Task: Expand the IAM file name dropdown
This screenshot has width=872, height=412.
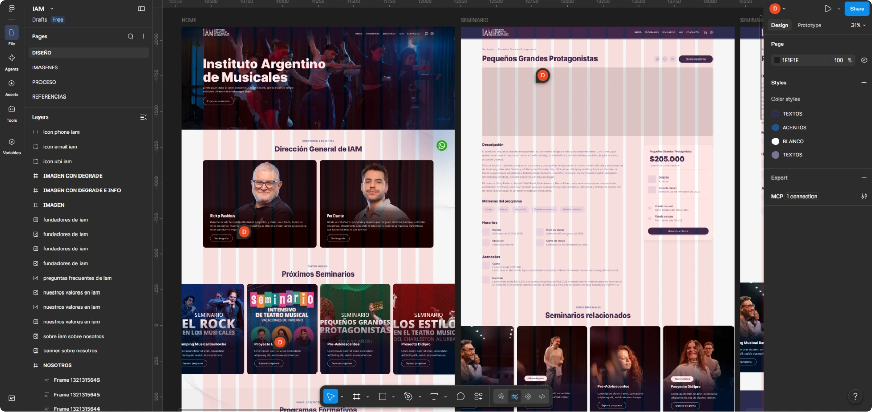Action: point(52,9)
